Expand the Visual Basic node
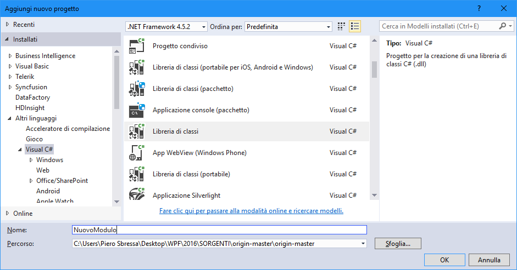517x270 pixels. click(10, 66)
